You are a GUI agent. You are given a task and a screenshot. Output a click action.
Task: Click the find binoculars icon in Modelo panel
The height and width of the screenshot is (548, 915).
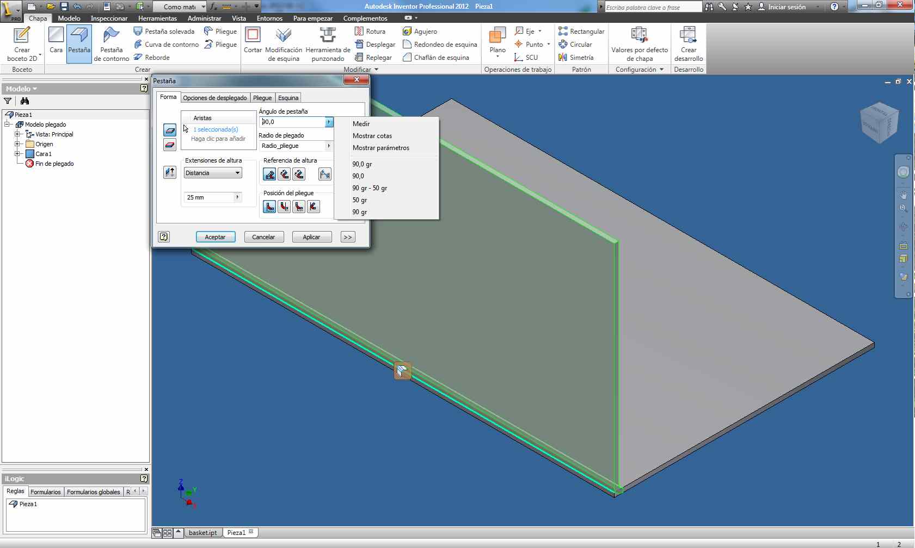pos(24,101)
